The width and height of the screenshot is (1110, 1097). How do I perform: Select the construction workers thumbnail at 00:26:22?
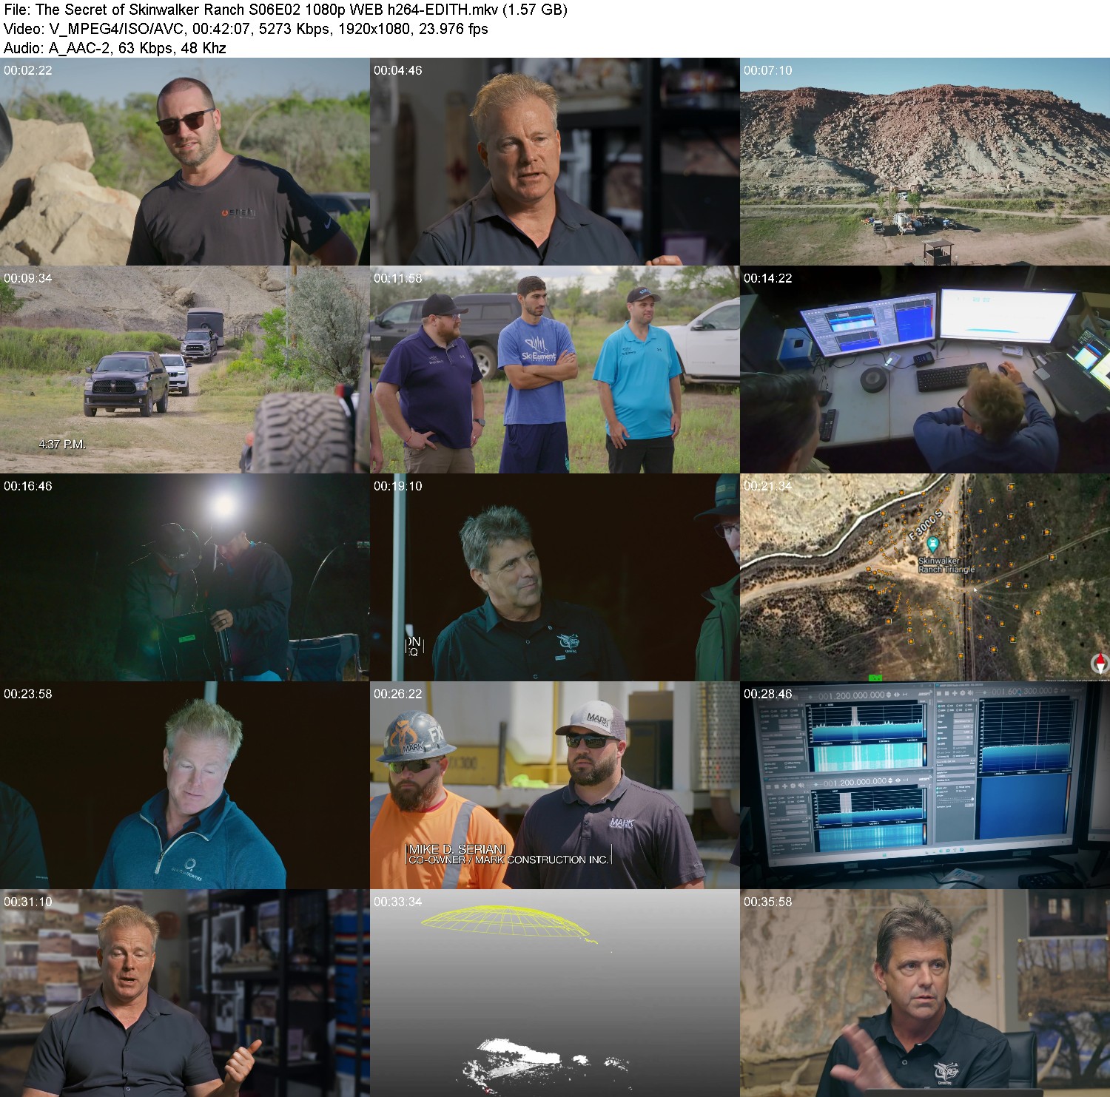[555, 786]
